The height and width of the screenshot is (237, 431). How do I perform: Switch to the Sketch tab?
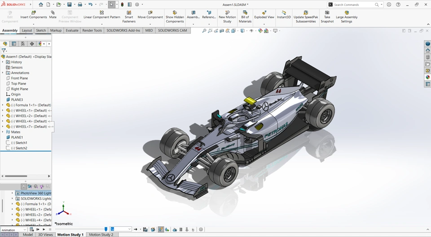point(41,30)
